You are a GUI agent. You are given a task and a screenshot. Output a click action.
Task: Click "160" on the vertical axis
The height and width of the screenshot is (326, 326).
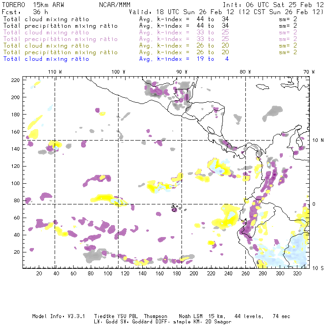15,132
